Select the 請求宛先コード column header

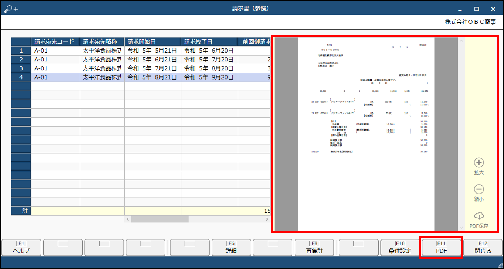click(x=56, y=41)
